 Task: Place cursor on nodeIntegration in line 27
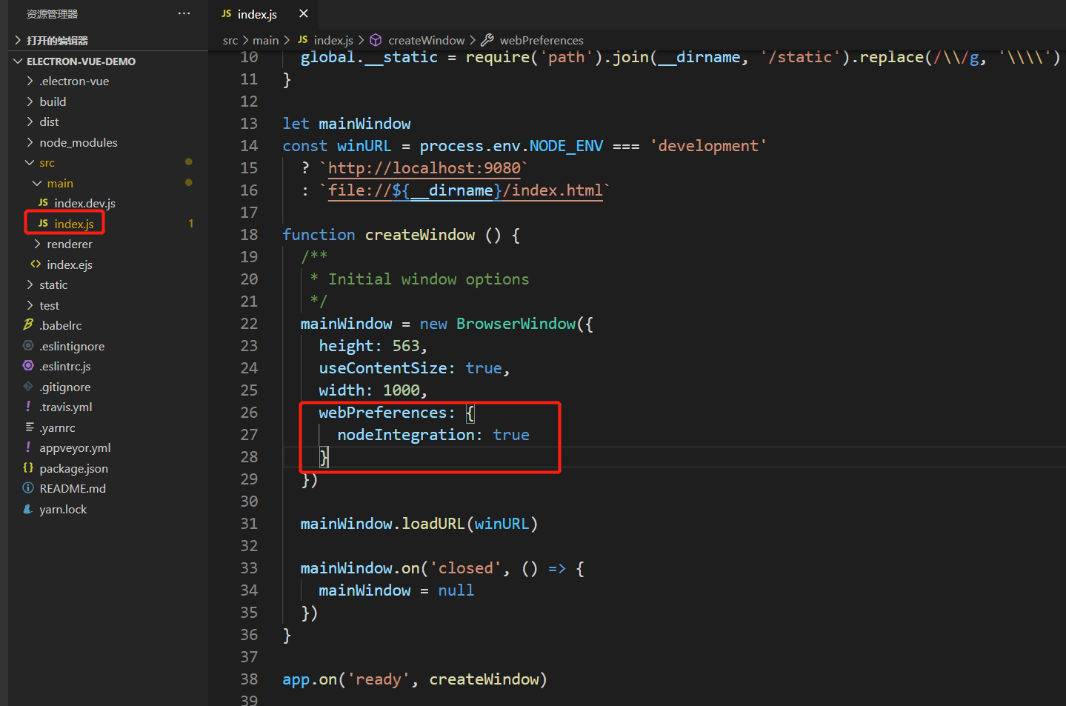[406, 435]
